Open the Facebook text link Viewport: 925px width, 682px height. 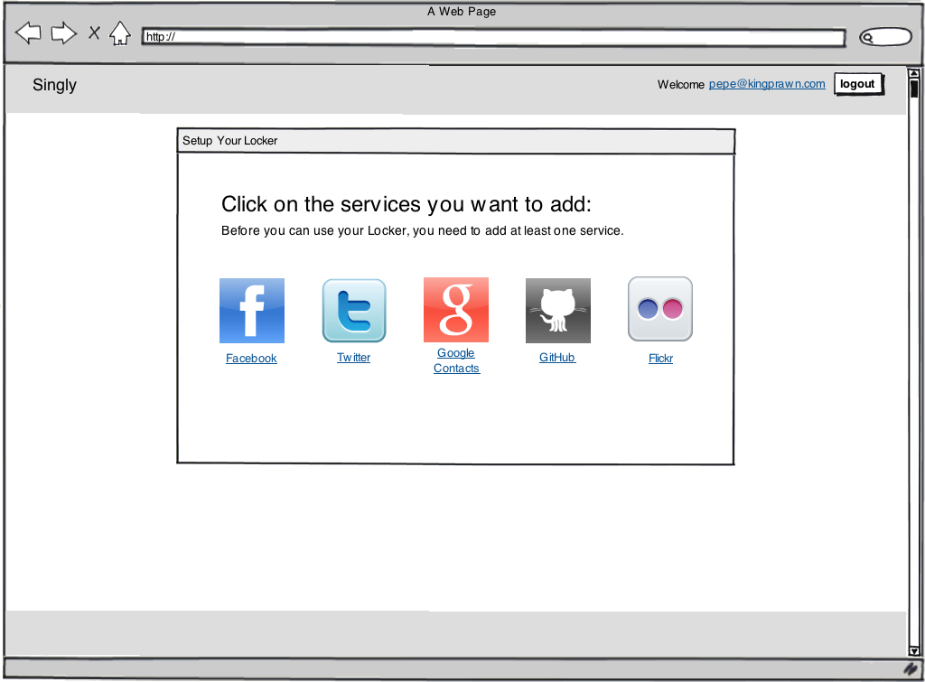click(251, 358)
